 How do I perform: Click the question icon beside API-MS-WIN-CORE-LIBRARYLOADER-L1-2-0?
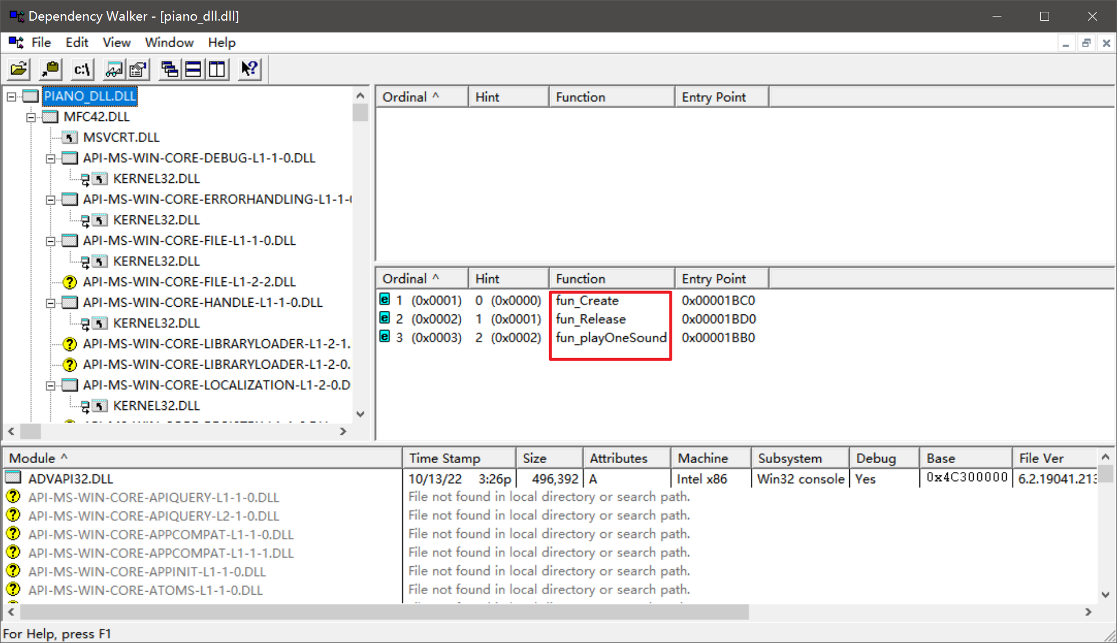[70, 365]
